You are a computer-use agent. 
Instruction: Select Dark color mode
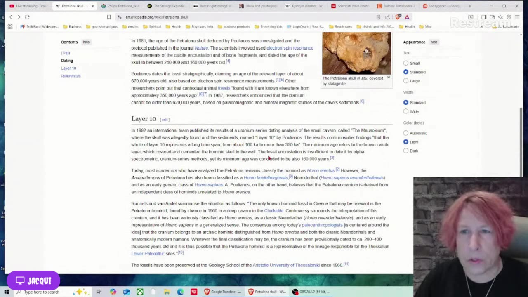pos(406,151)
